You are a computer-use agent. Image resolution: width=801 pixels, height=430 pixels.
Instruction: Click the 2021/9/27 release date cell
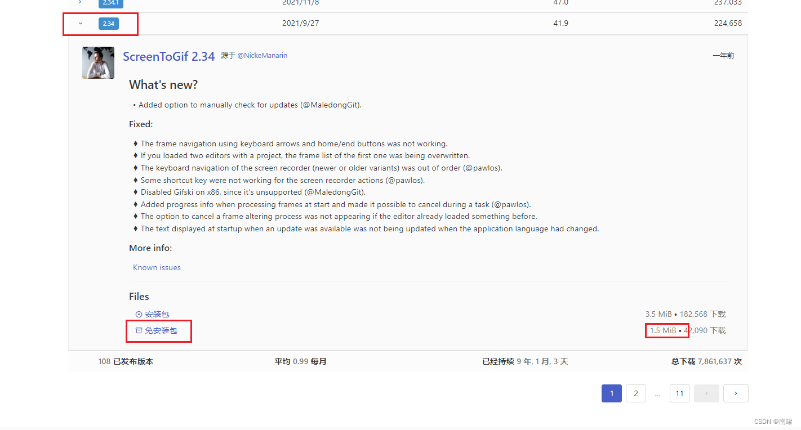tap(301, 24)
